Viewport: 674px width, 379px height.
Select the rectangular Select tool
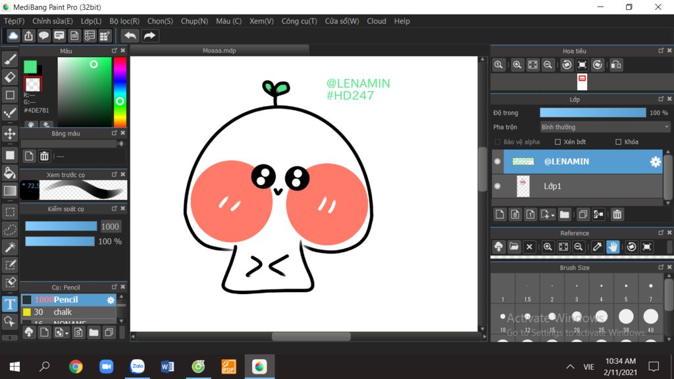click(10, 212)
